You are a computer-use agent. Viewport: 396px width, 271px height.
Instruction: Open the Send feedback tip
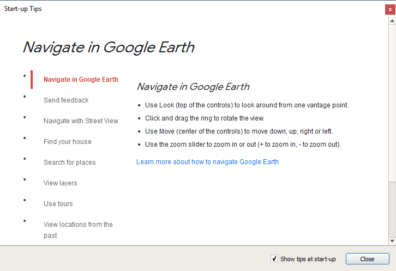[x=66, y=100]
